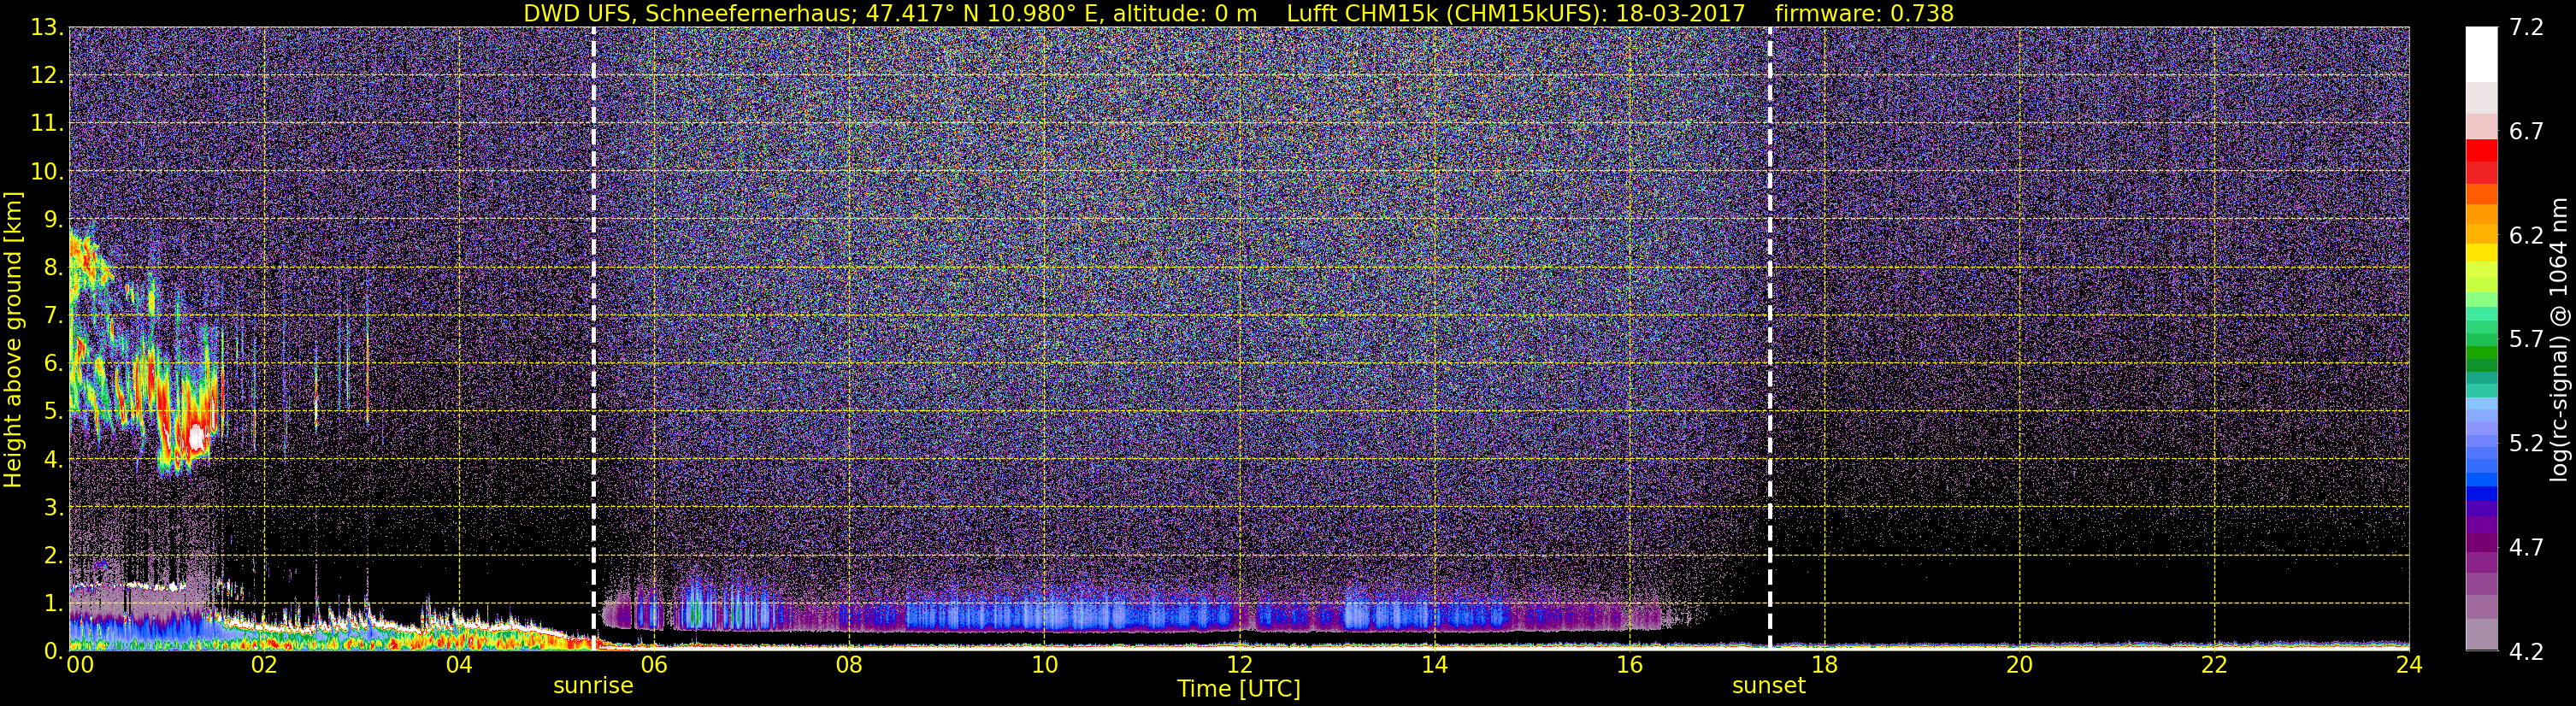
Task: Pick the yellow colorbar band
Action: coord(2481,253)
